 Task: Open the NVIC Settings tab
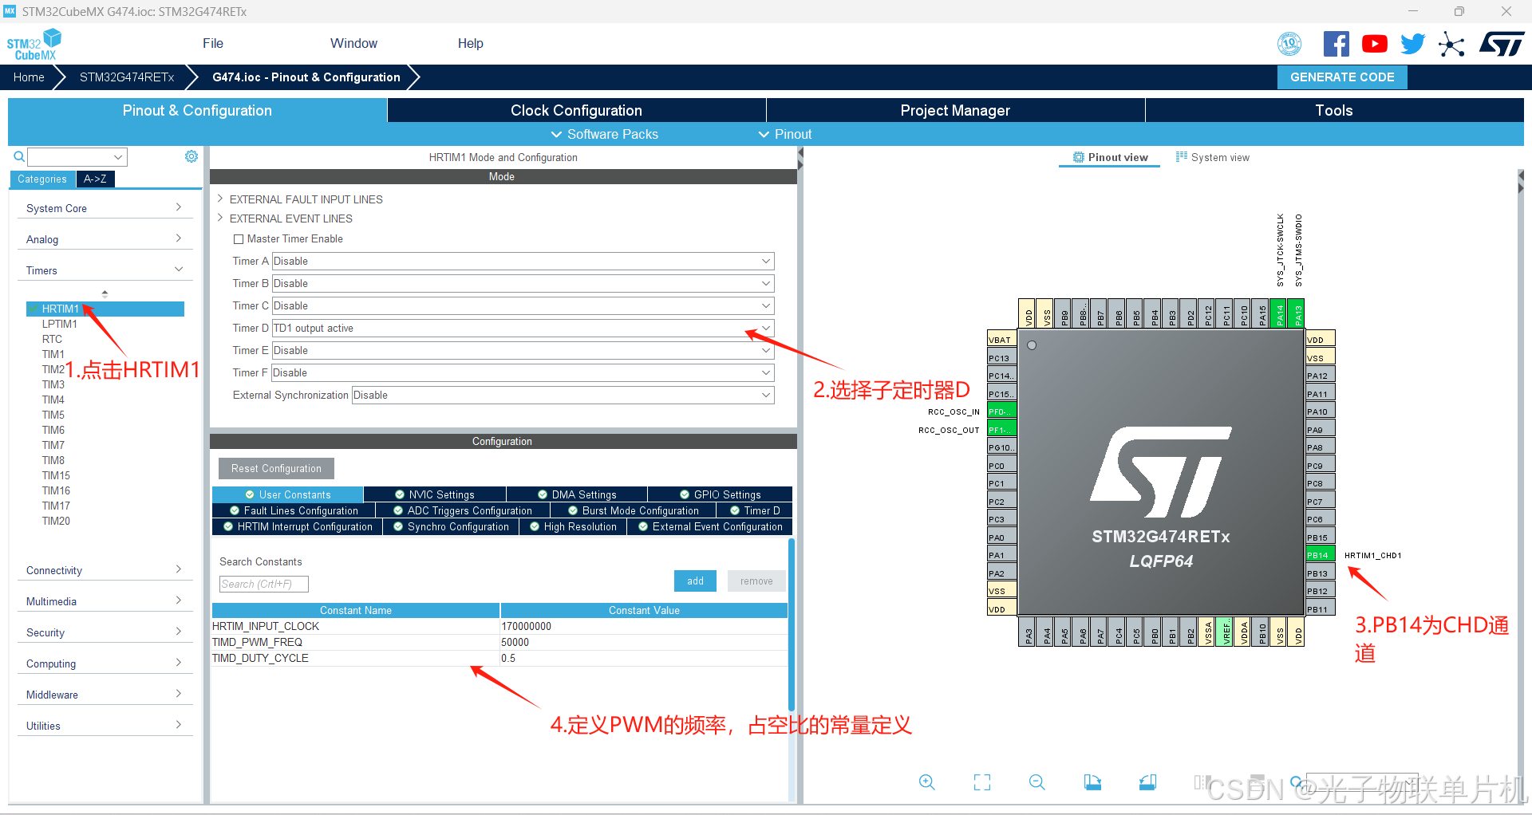(434, 494)
